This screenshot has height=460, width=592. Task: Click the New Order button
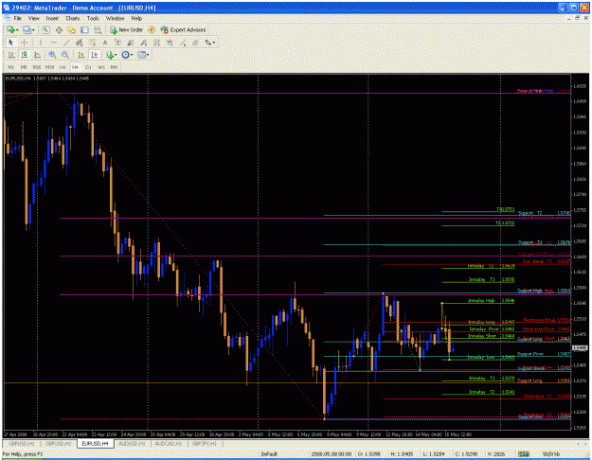point(127,29)
